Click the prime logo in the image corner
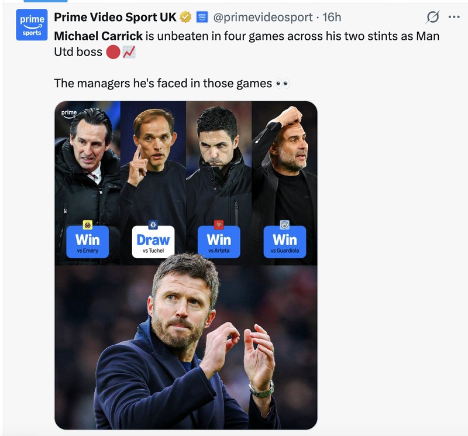The width and height of the screenshot is (468, 436). point(70,112)
